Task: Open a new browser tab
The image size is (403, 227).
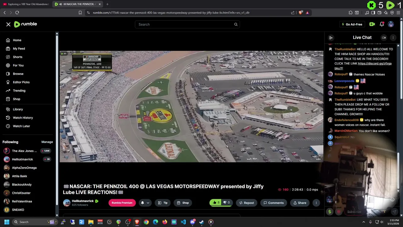Action: coord(107,4)
